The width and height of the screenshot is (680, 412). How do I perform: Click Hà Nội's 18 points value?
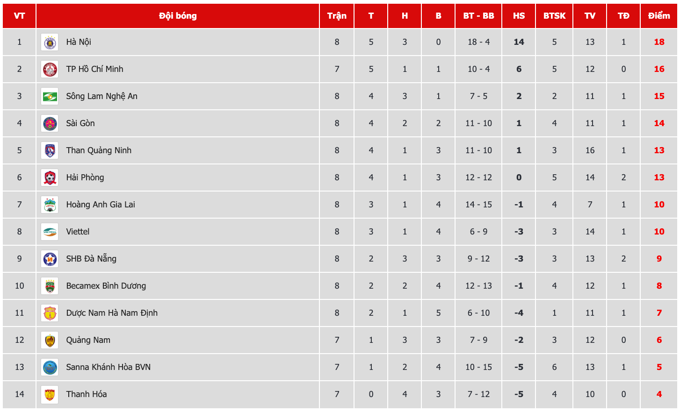pos(659,42)
